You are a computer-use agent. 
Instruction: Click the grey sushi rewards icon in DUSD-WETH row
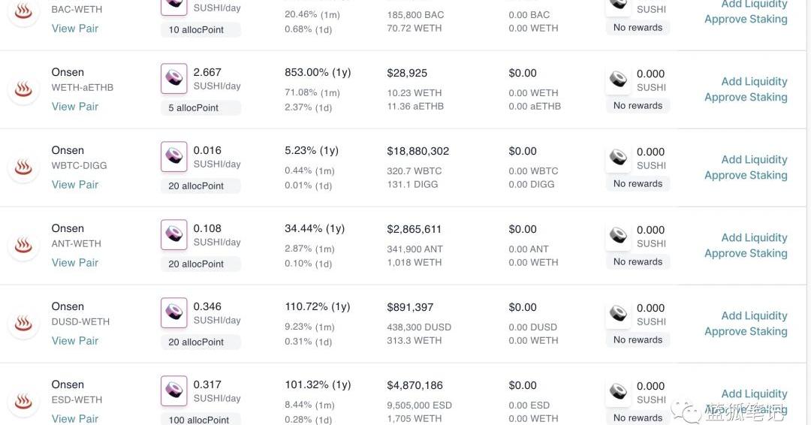pos(618,314)
